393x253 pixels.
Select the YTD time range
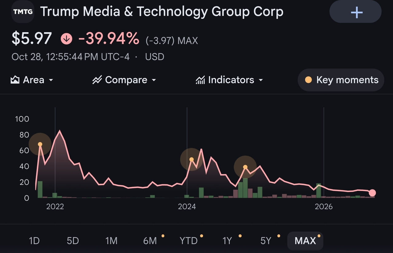[x=189, y=241]
